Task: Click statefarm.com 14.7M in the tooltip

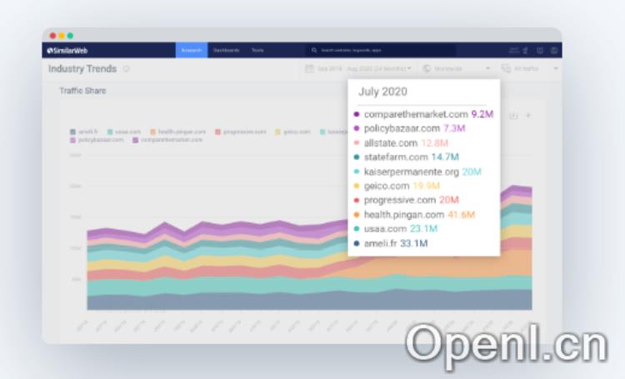Action: [406, 157]
